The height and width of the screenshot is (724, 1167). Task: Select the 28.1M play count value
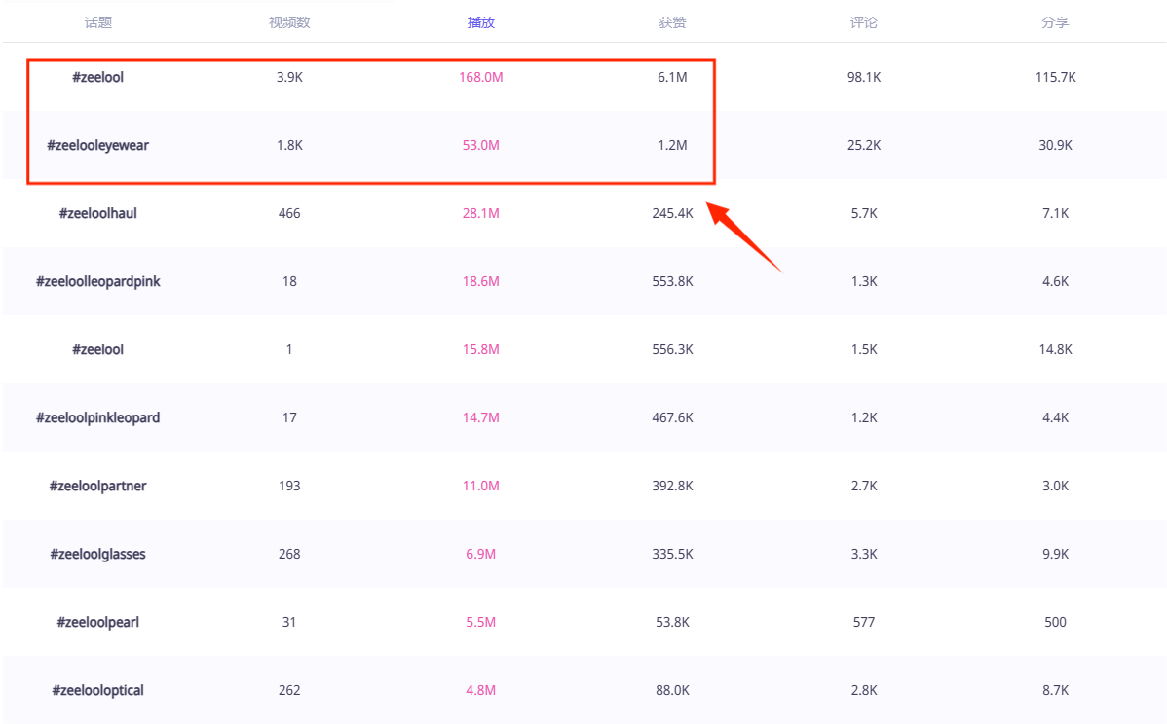[x=481, y=213]
